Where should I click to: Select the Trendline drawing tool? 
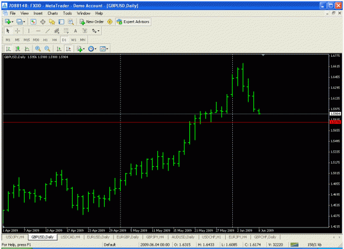(x=47, y=31)
